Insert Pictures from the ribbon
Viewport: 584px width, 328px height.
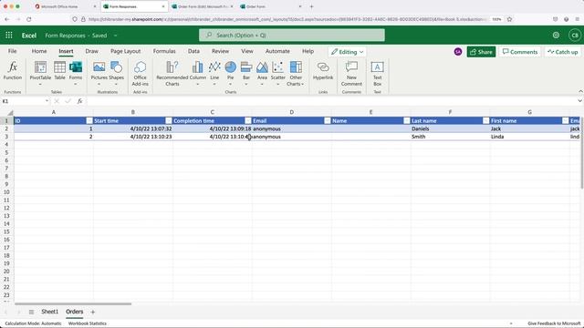click(x=99, y=73)
